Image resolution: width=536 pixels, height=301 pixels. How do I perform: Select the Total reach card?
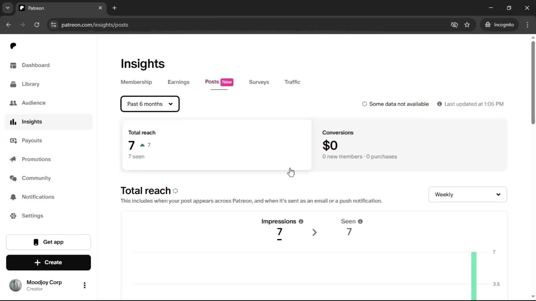click(217, 145)
